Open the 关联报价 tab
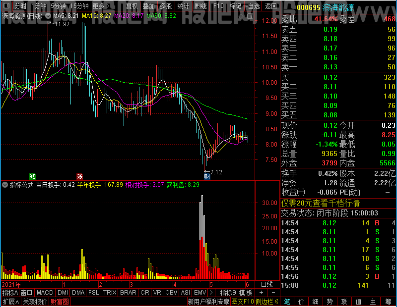 [35, 302]
